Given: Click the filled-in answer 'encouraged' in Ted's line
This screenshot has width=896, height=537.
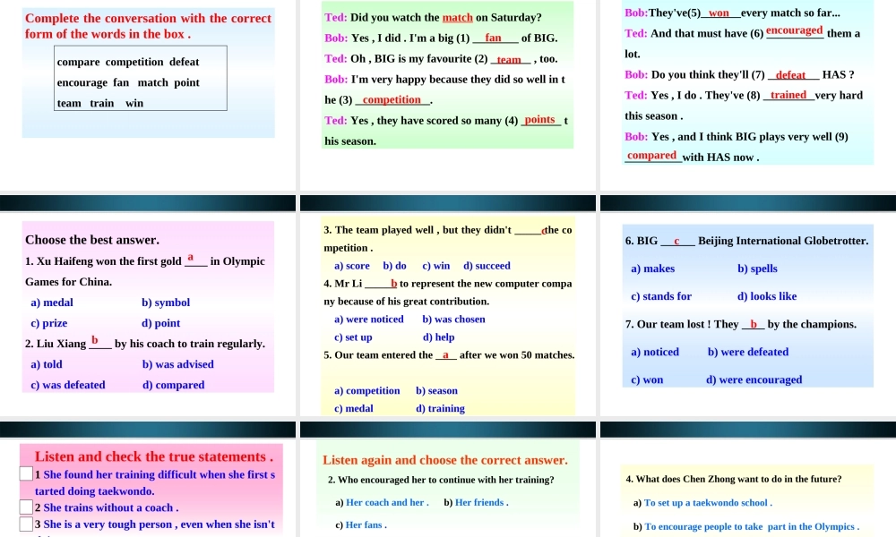Looking at the screenshot, I should pos(794,30).
